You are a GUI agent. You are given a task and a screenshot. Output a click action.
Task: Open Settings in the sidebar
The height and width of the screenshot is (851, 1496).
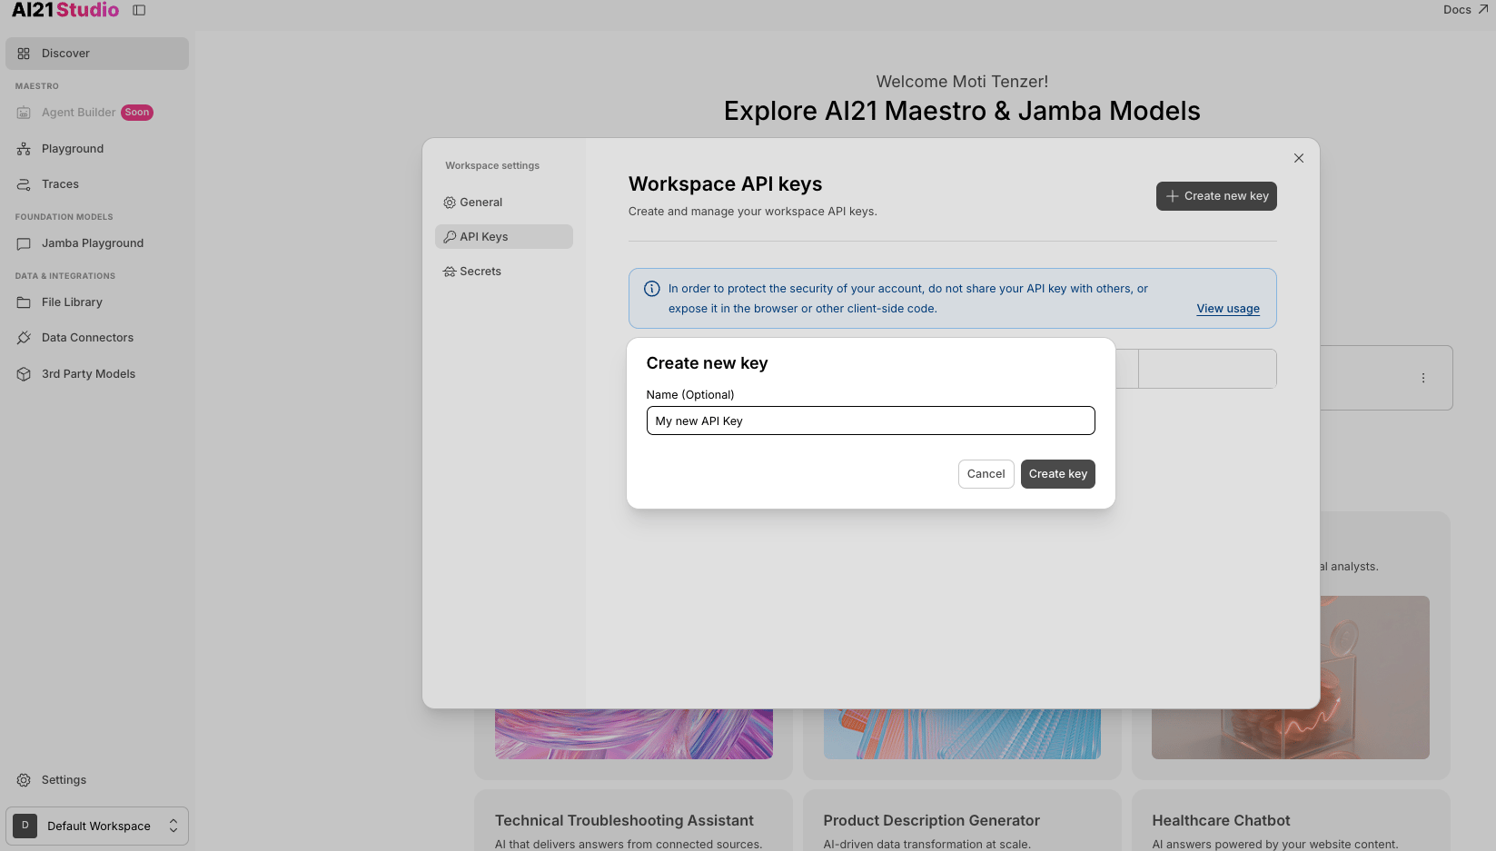pyautogui.click(x=97, y=780)
